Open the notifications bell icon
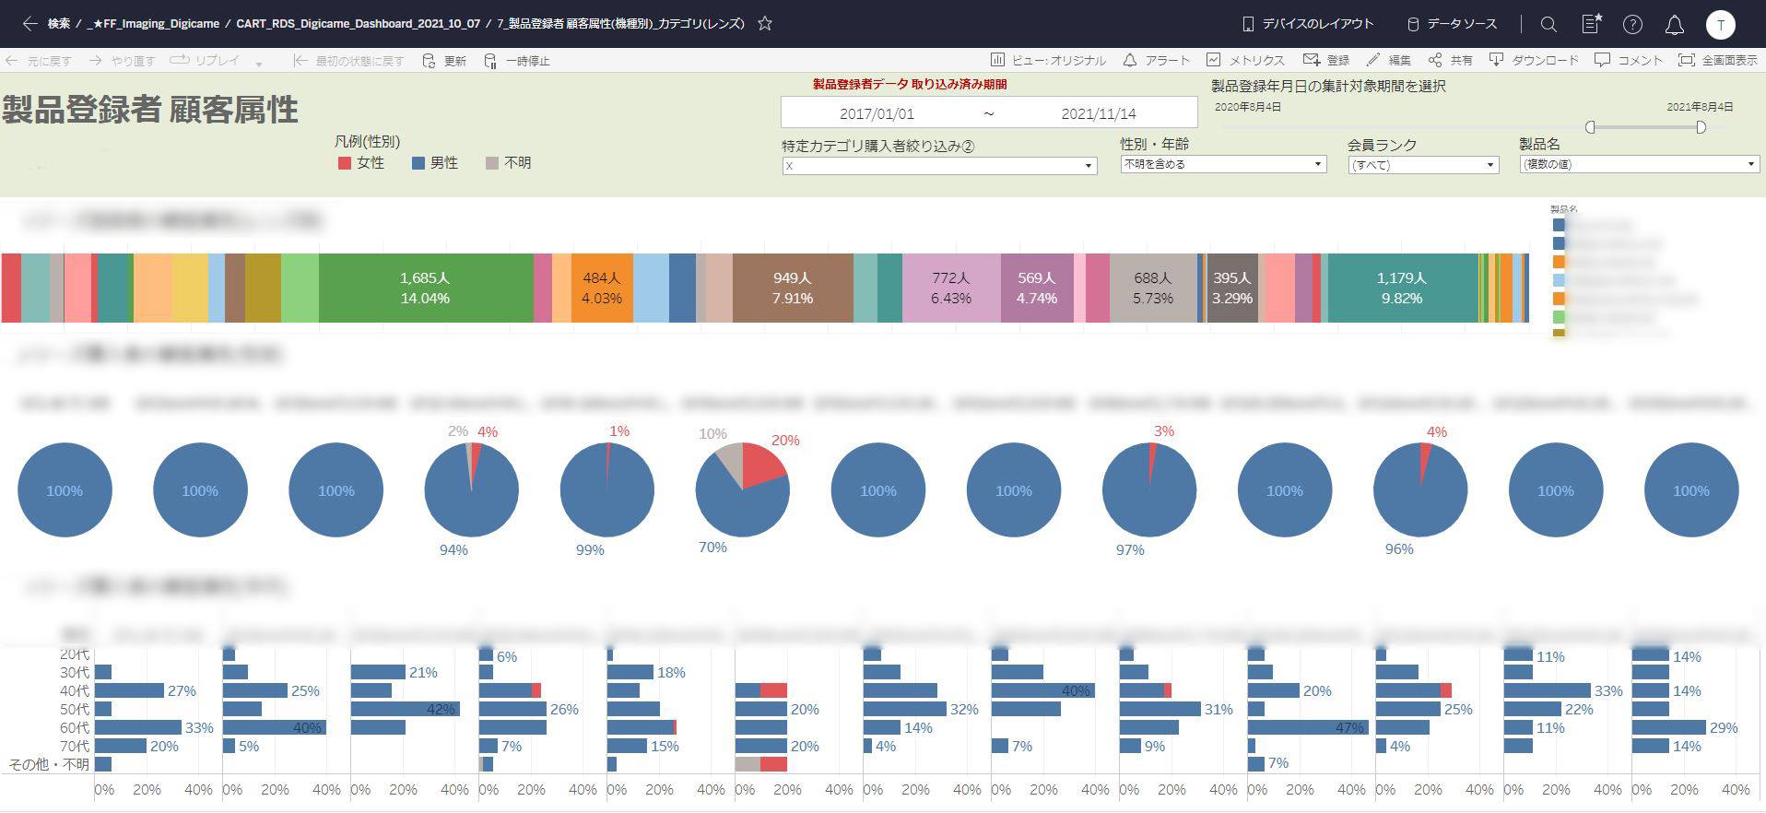The image size is (1766, 813). point(1675,25)
